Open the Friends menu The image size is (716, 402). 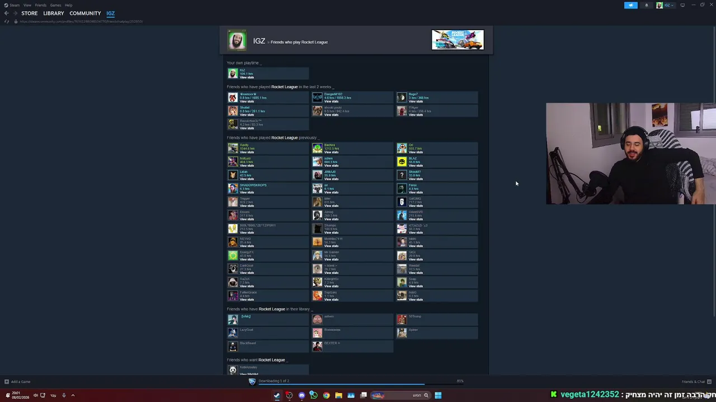[x=41, y=5]
